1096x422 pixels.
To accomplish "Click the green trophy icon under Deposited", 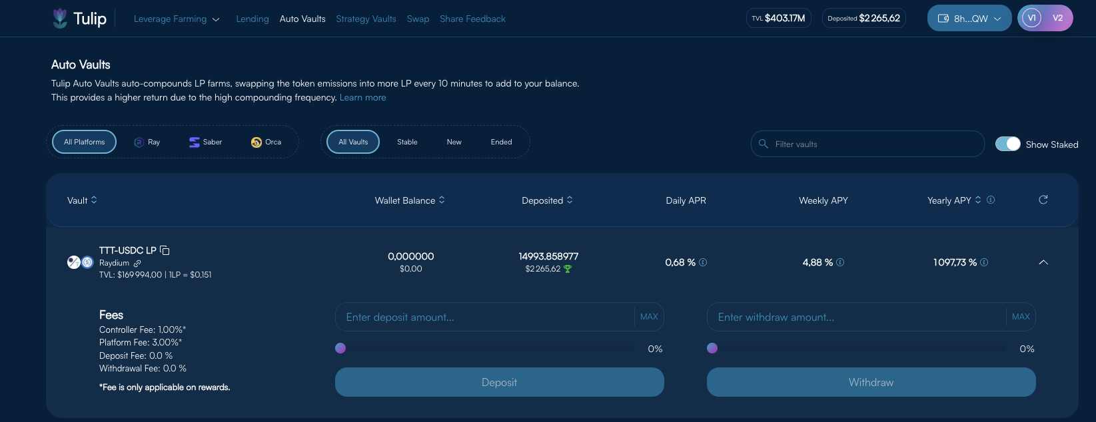I will (x=568, y=269).
